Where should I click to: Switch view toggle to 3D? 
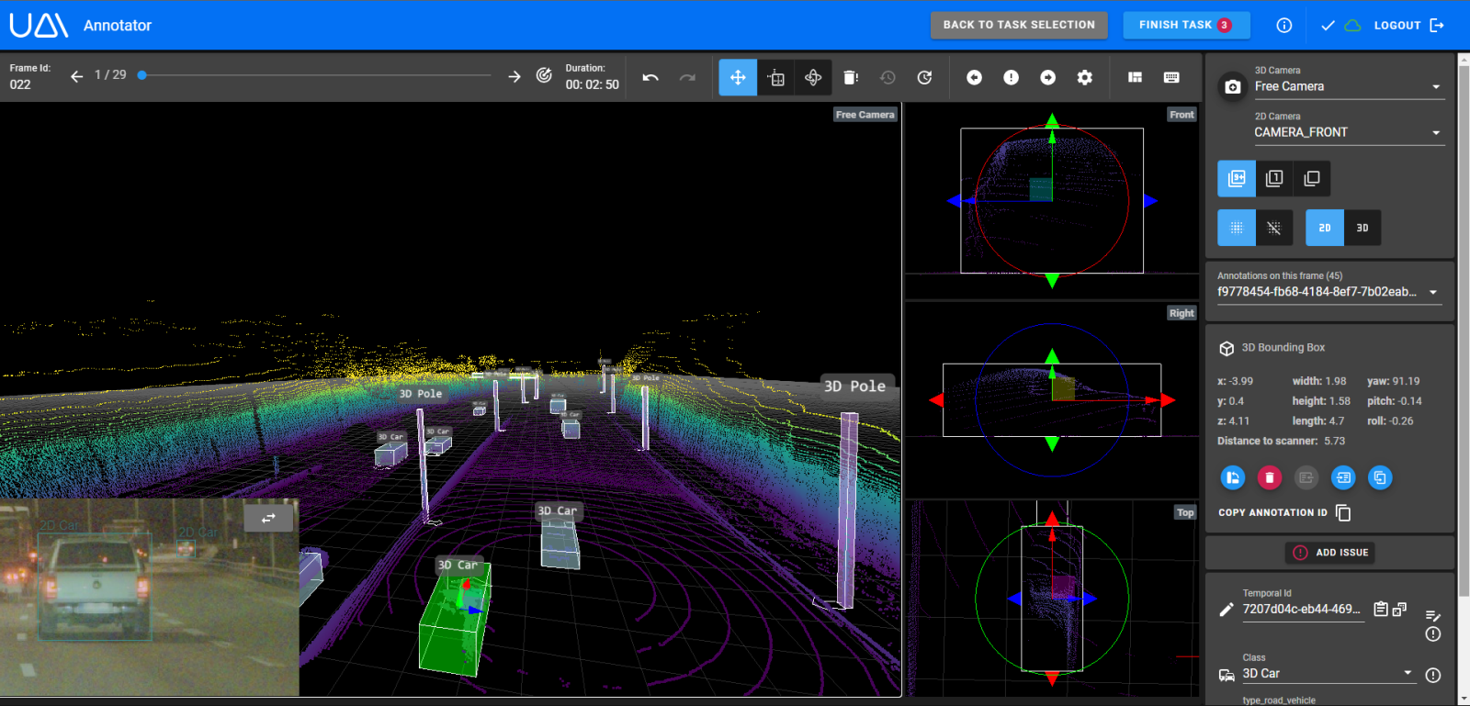click(1362, 228)
